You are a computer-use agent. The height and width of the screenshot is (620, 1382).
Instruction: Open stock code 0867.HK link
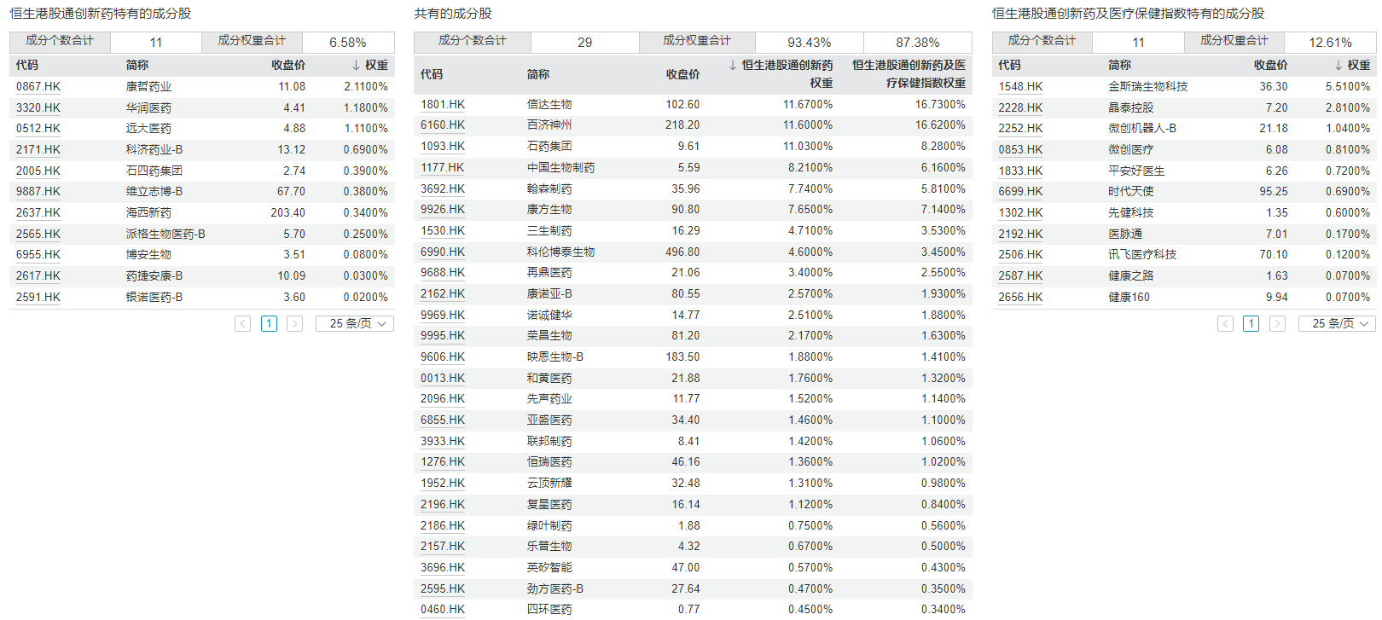coord(38,87)
